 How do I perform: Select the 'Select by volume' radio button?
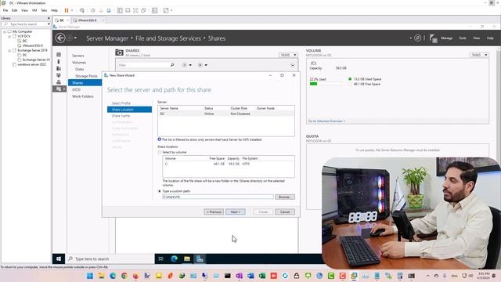click(160, 153)
